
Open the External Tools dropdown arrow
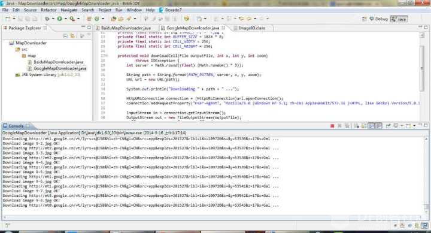click(x=78, y=19)
